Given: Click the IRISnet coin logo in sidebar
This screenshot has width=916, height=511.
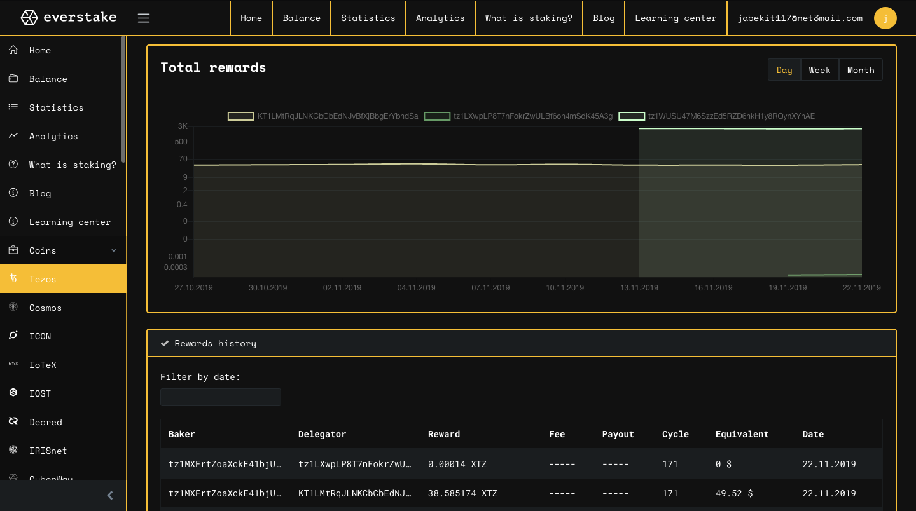Looking at the screenshot, I should [x=13, y=450].
